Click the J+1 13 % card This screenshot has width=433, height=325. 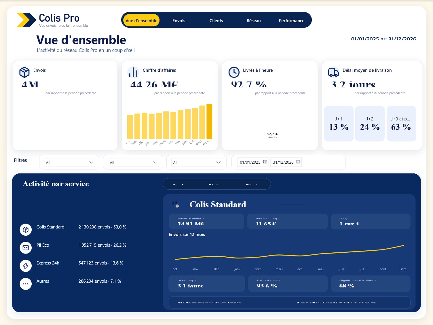tap(339, 124)
